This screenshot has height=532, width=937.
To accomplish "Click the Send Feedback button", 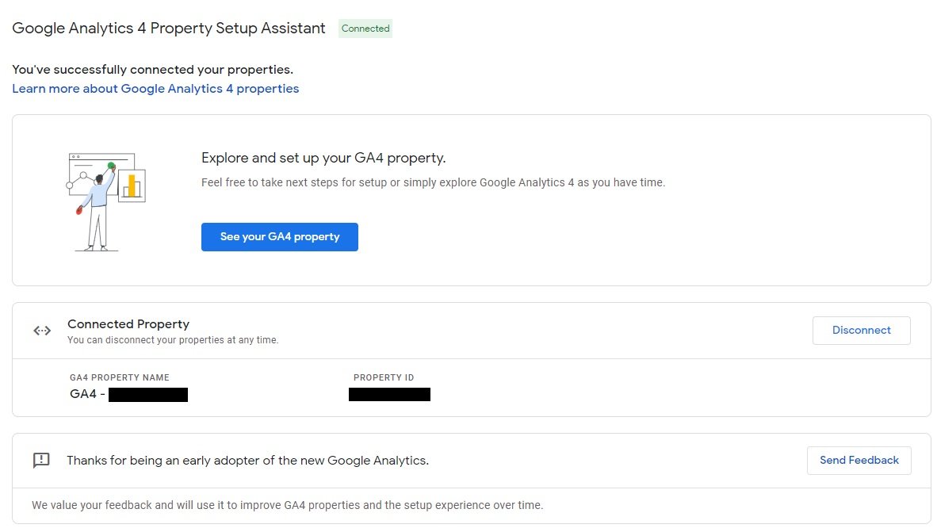I will click(859, 461).
